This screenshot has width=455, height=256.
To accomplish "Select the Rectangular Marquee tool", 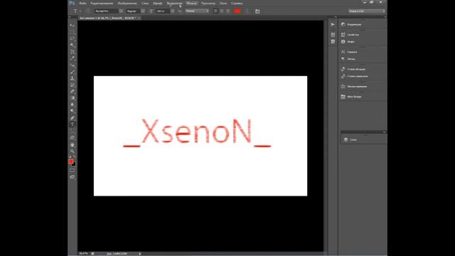I will (x=72, y=31).
